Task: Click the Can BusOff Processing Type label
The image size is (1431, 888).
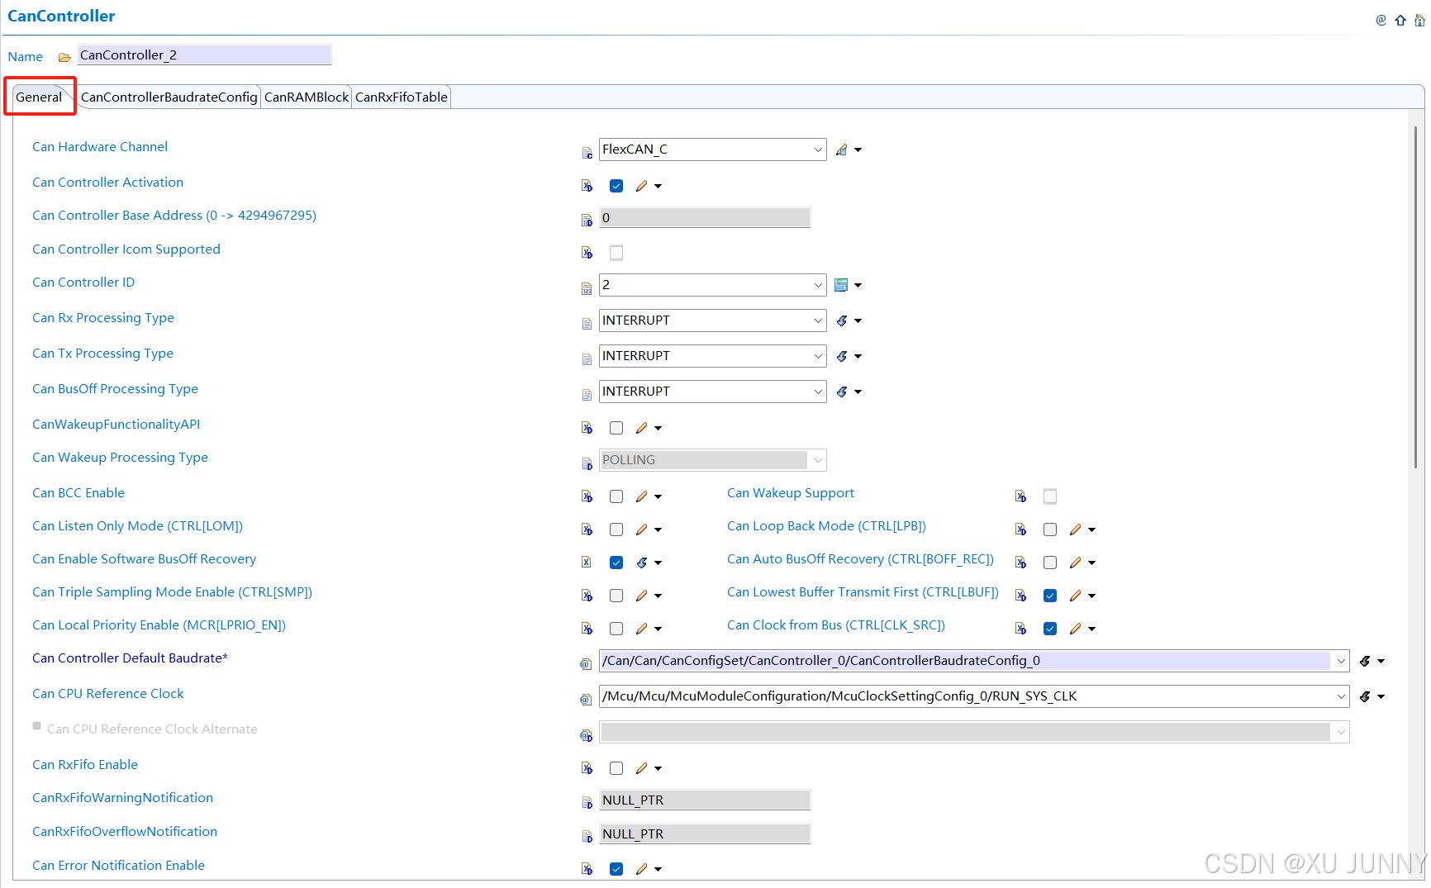Action: point(115,389)
